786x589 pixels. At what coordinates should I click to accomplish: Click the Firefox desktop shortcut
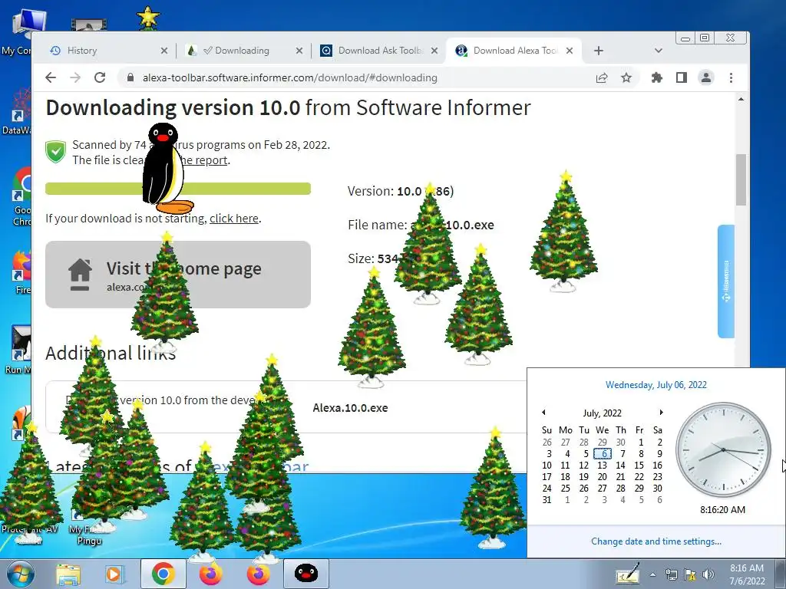pos(22,271)
